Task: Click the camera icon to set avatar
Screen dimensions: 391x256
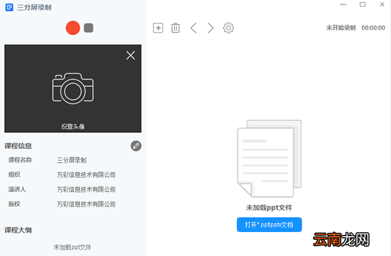Action: click(73, 88)
